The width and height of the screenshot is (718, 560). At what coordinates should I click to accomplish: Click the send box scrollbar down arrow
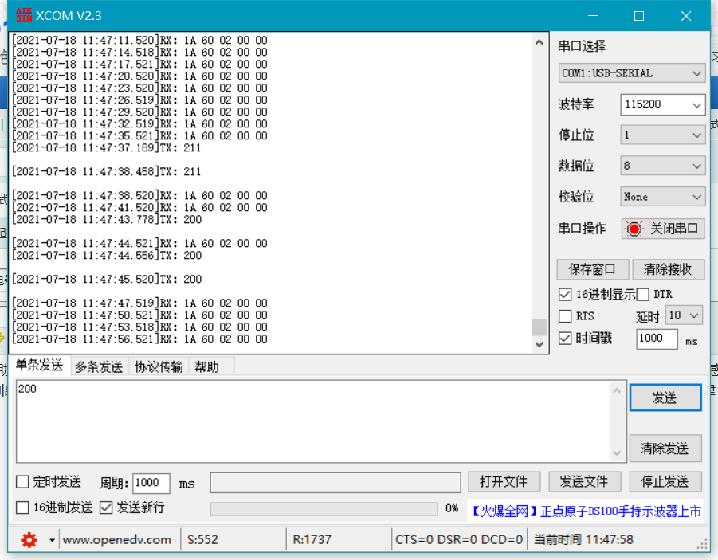617,452
